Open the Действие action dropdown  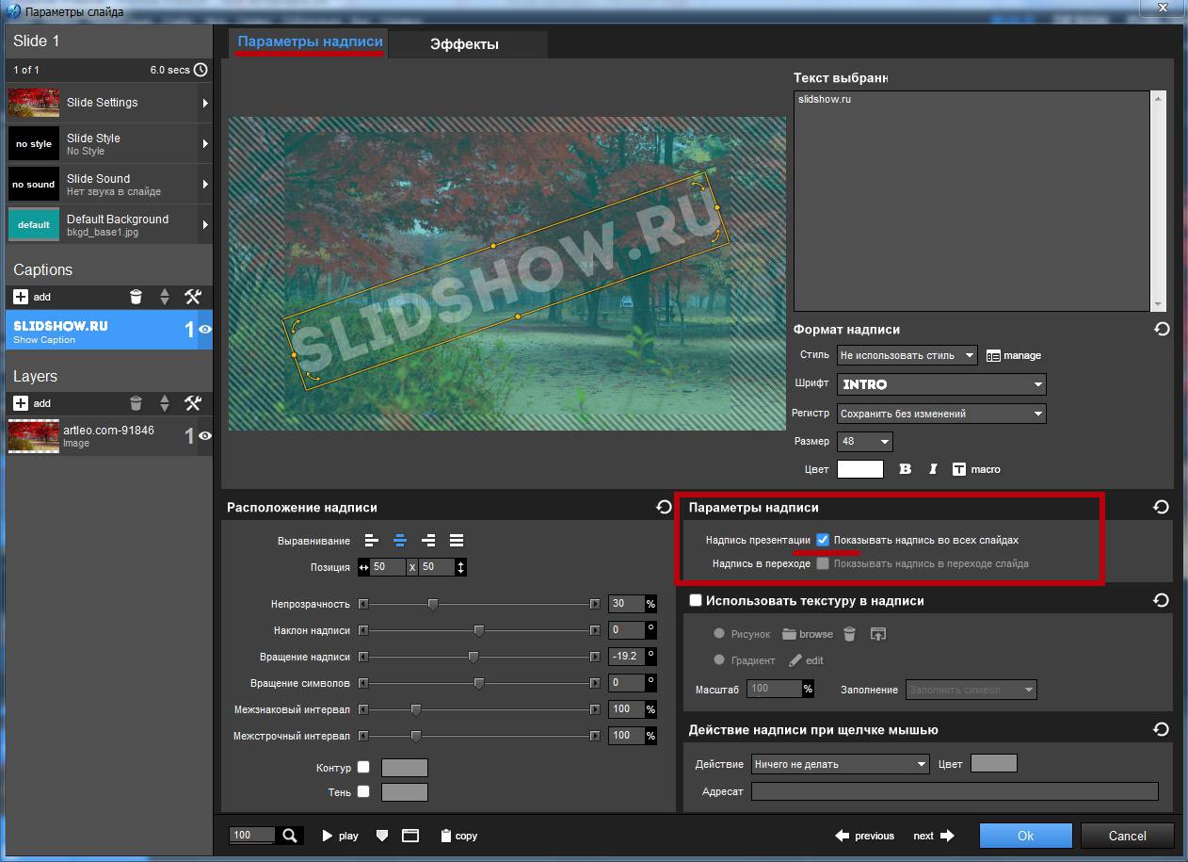point(841,764)
